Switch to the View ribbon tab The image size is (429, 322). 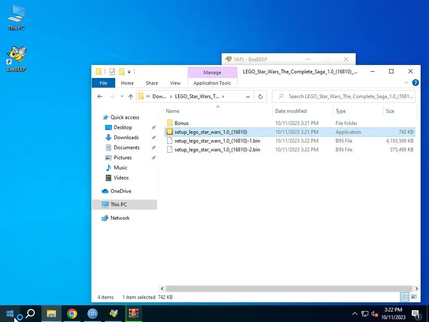(175, 83)
